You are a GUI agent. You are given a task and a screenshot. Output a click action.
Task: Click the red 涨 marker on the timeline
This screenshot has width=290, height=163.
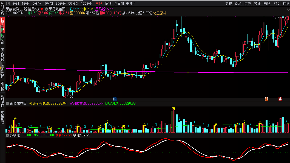(280, 99)
